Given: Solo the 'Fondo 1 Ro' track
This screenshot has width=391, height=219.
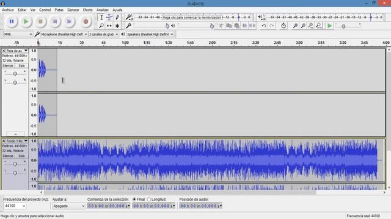Looking at the screenshot, I should click(x=21, y=156).
